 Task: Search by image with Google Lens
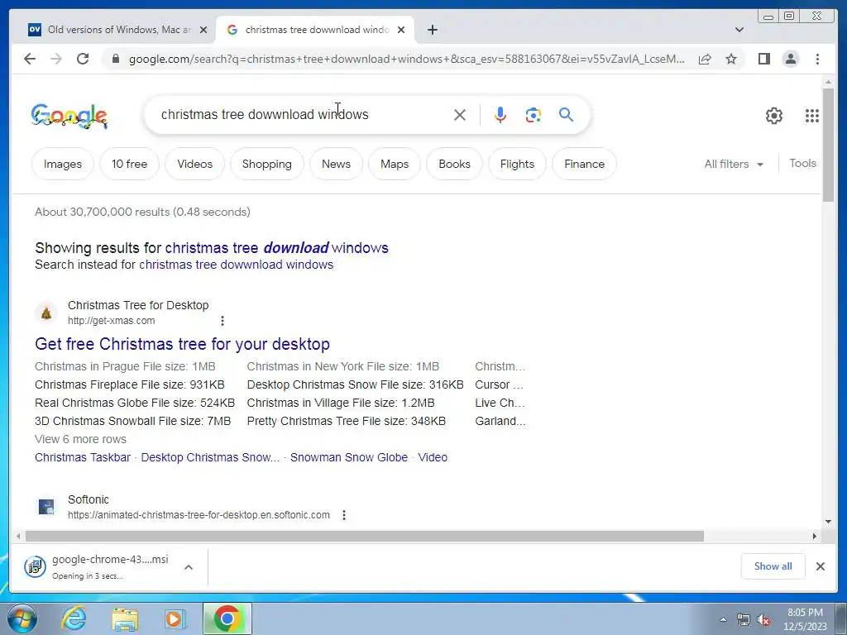coord(534,114)
